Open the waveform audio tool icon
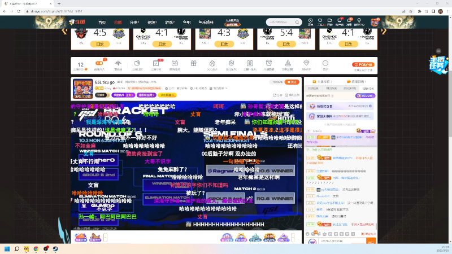 pyautogui.click(x=118, y=63)
